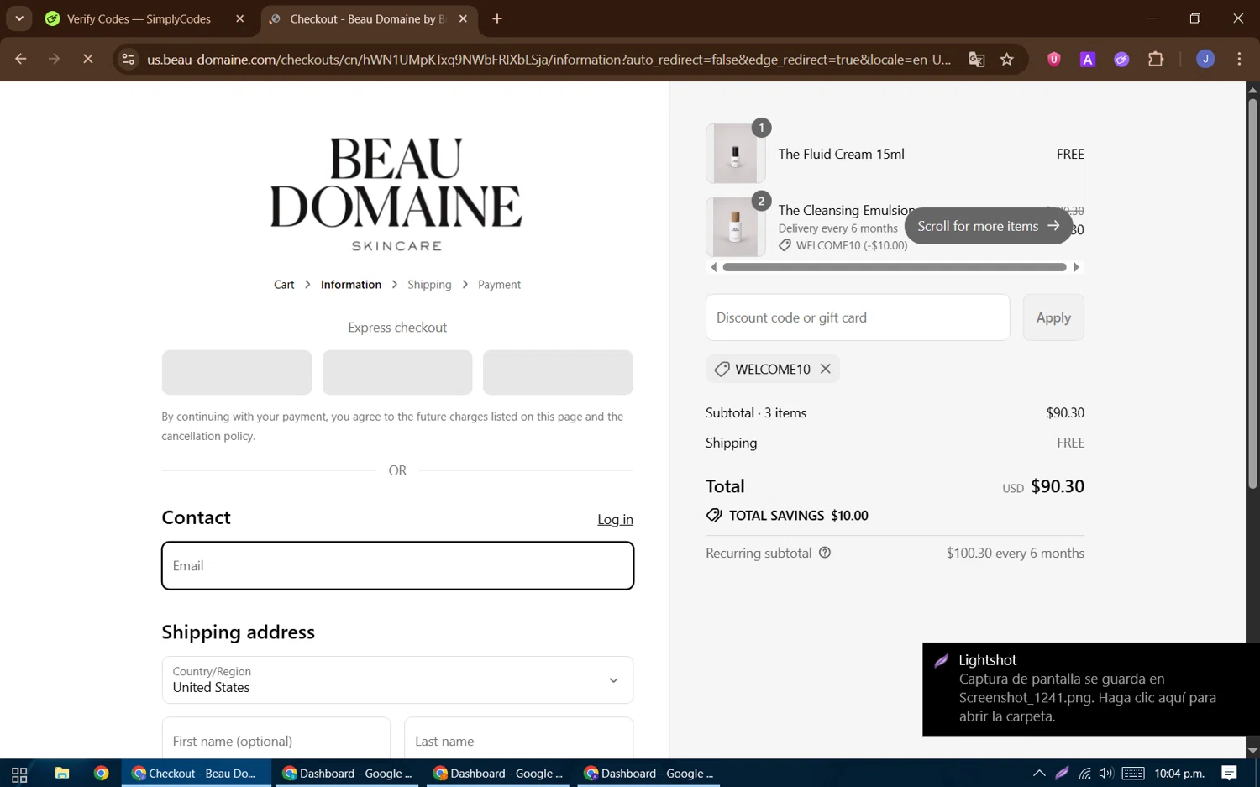Open the Extensions puzzle menu
The height and width of the screenshot is (787, 1260).
point(1156,59)
